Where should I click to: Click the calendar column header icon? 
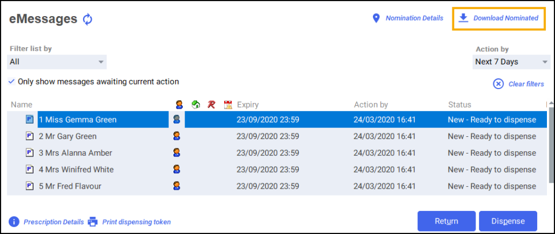tap(228, 105)
